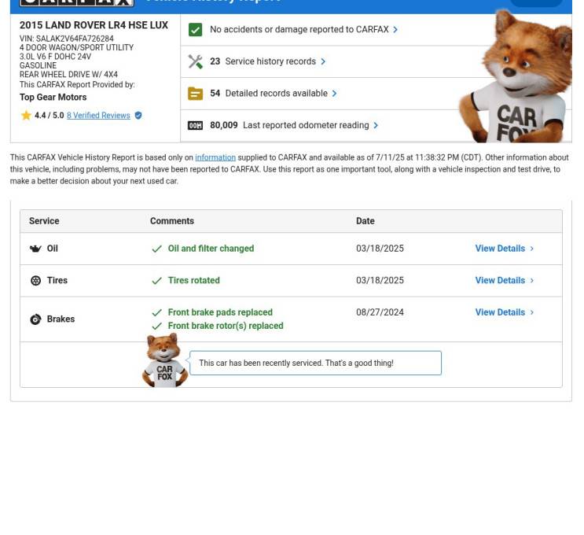Click the Tires service label
The height and width of the screenshot is (535, 584).
(x=57, y=280)
